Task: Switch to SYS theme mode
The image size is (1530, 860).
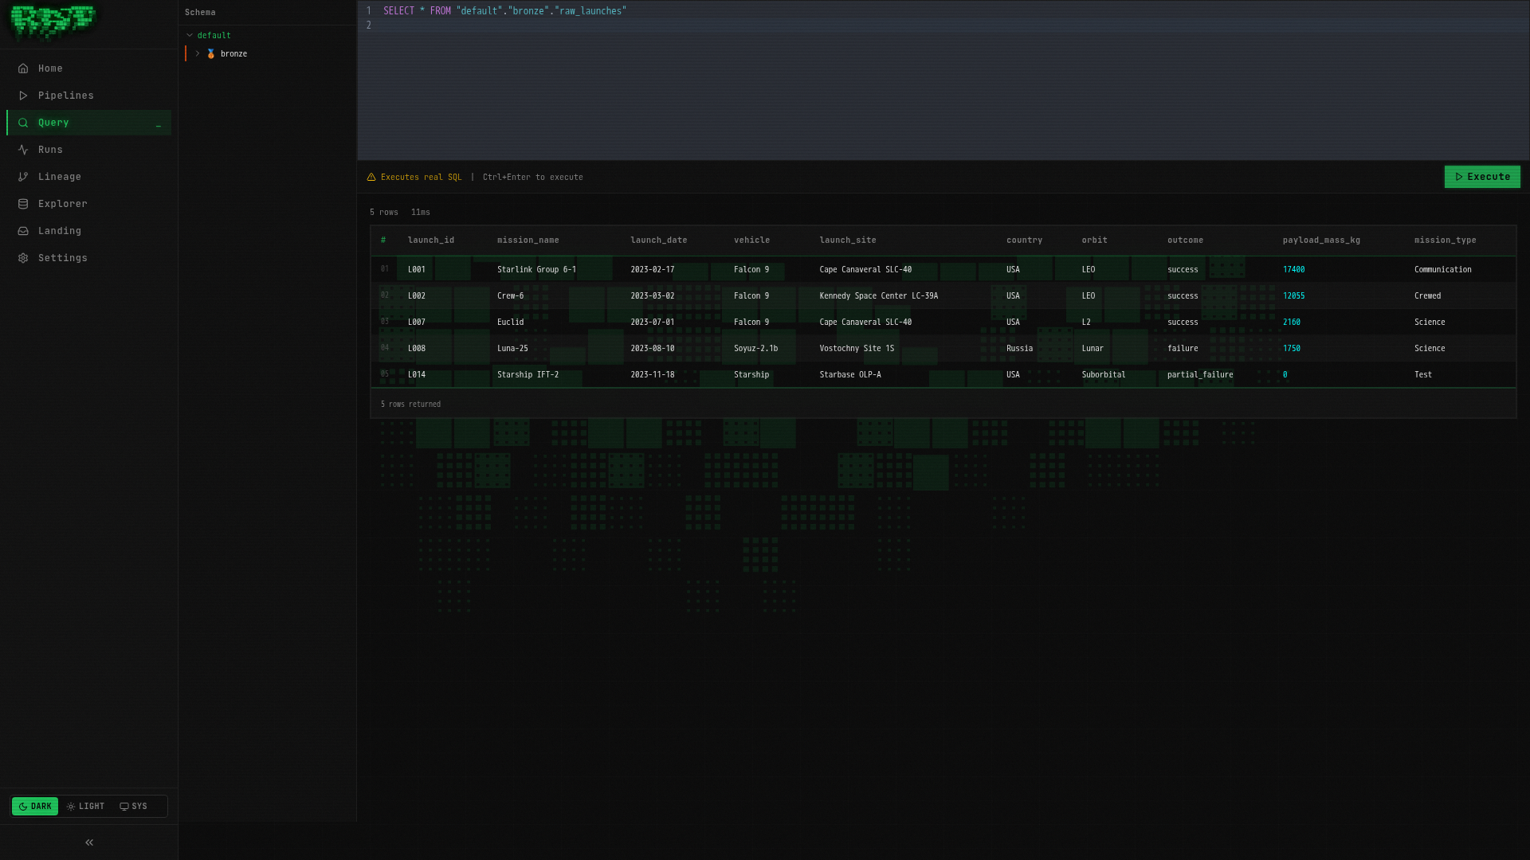Action: [x=134, y=807]
